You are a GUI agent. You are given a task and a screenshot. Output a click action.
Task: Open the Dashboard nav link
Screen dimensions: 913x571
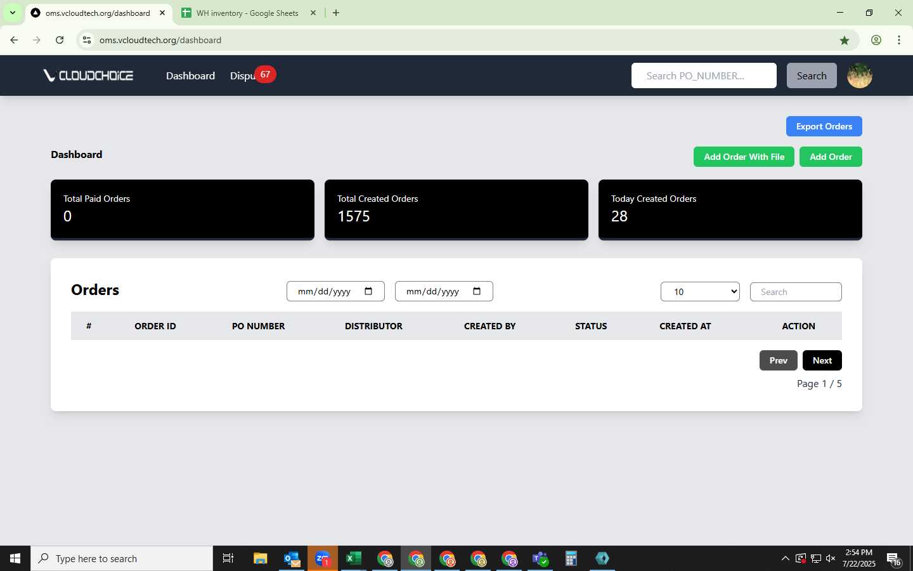[x=190, y=75]
